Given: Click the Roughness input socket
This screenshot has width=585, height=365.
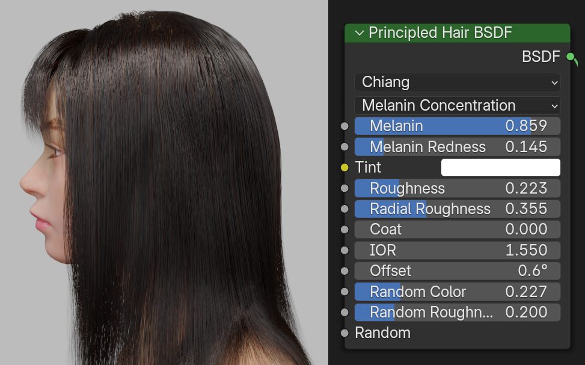Looking at the screenshot, I should tap(345, 188).
